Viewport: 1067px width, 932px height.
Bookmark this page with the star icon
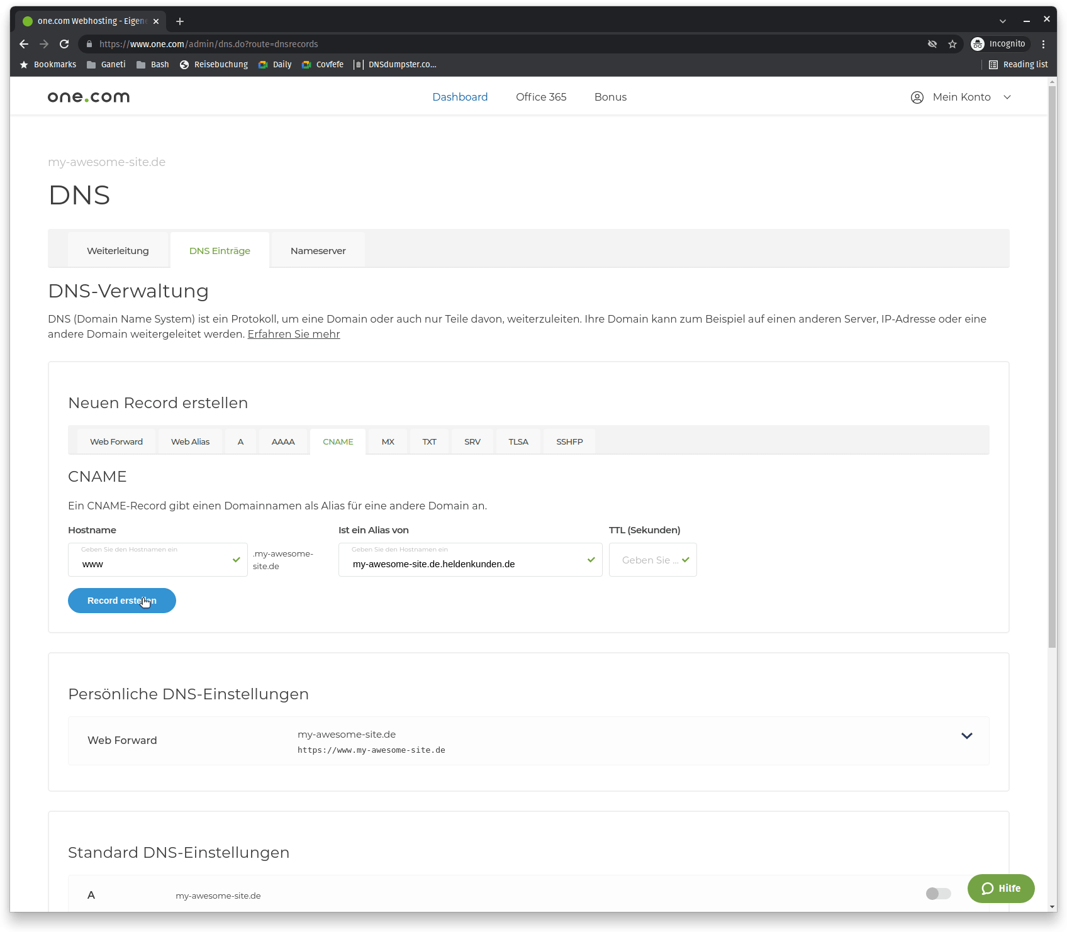pos(952,44)
